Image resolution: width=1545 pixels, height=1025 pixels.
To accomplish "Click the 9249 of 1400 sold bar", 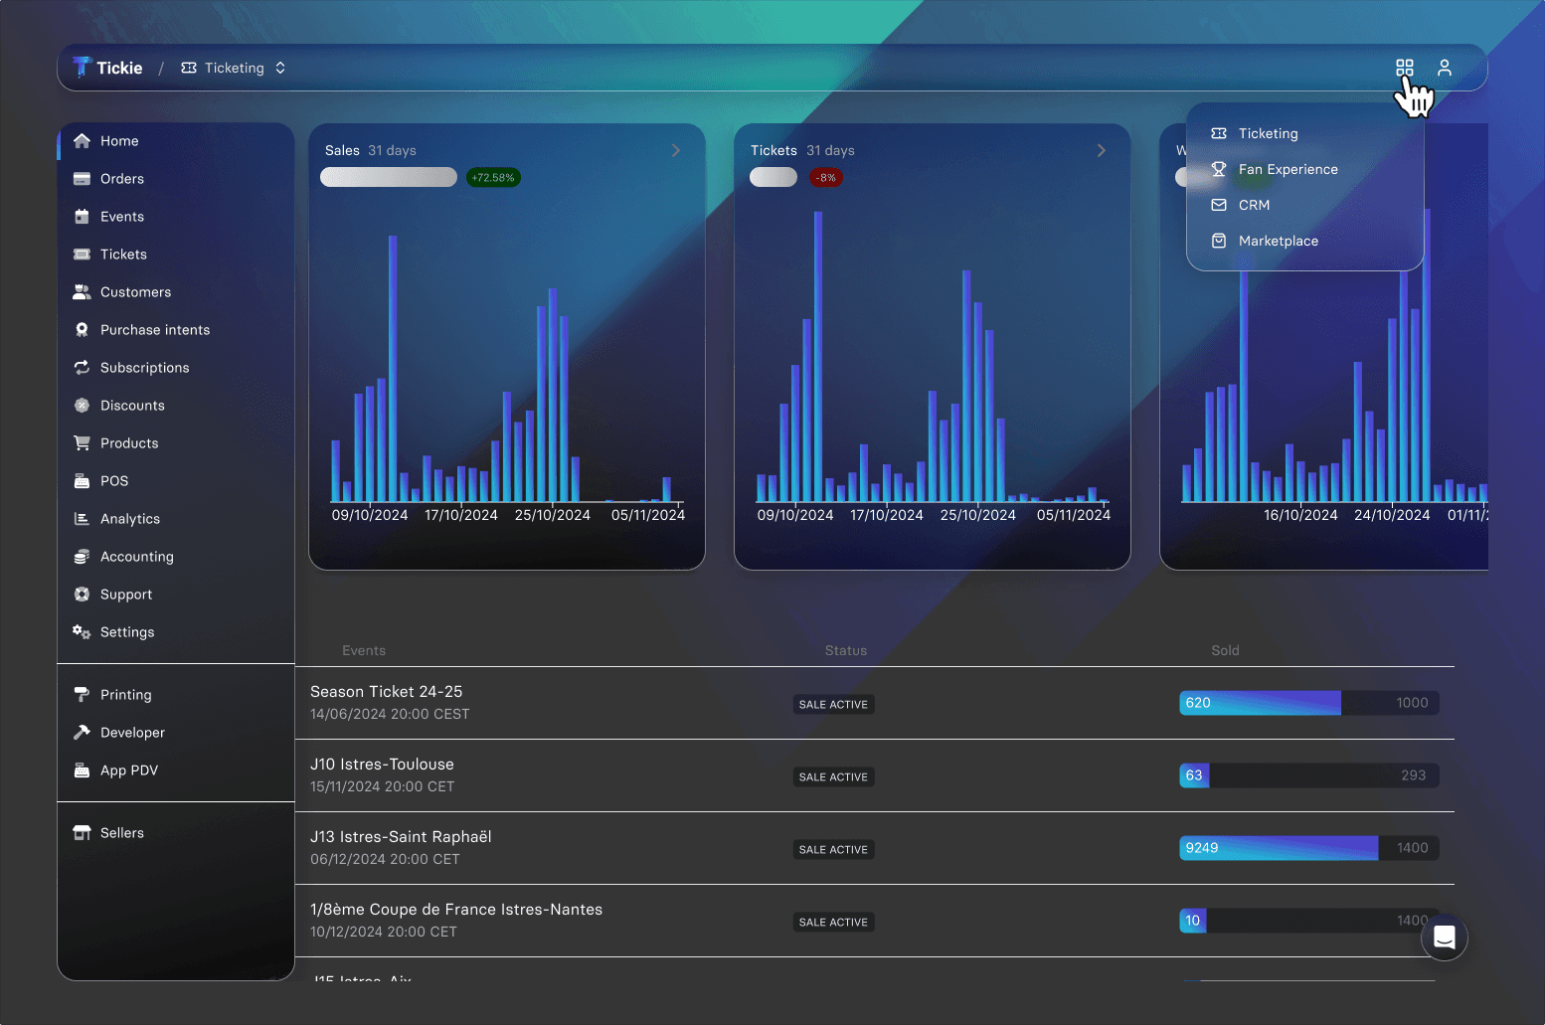I will click(1309, 848).
